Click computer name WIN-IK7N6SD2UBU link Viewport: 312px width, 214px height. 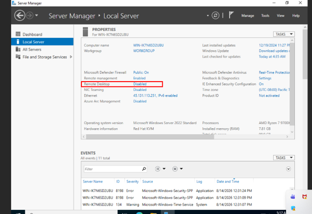(x=148, y=45)
